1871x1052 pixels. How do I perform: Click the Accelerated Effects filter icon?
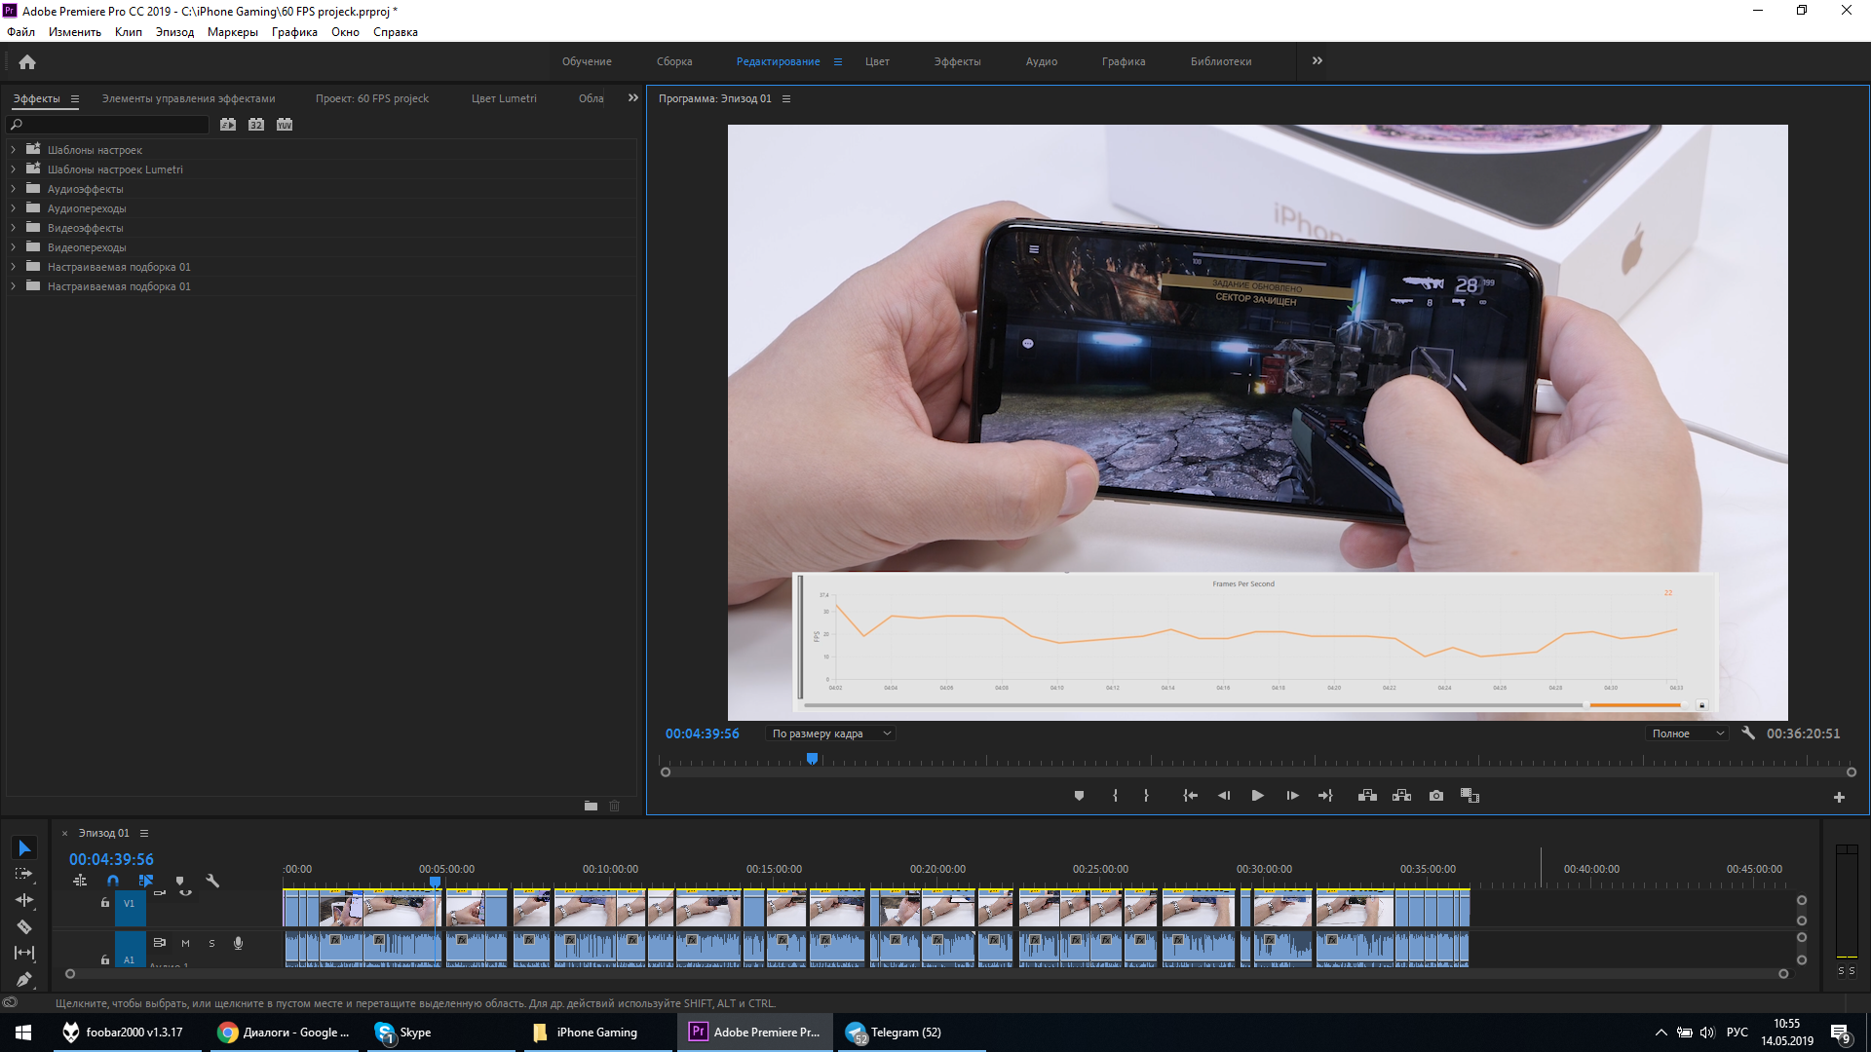click(x=228, y=125)
